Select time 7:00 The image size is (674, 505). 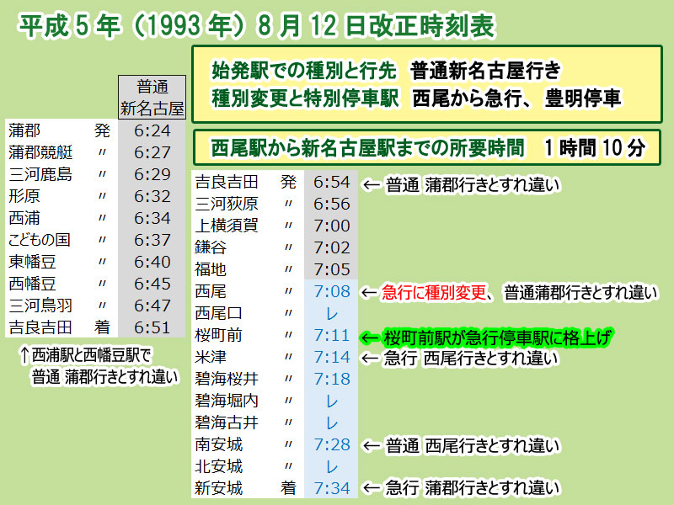[x=331, y=226]
